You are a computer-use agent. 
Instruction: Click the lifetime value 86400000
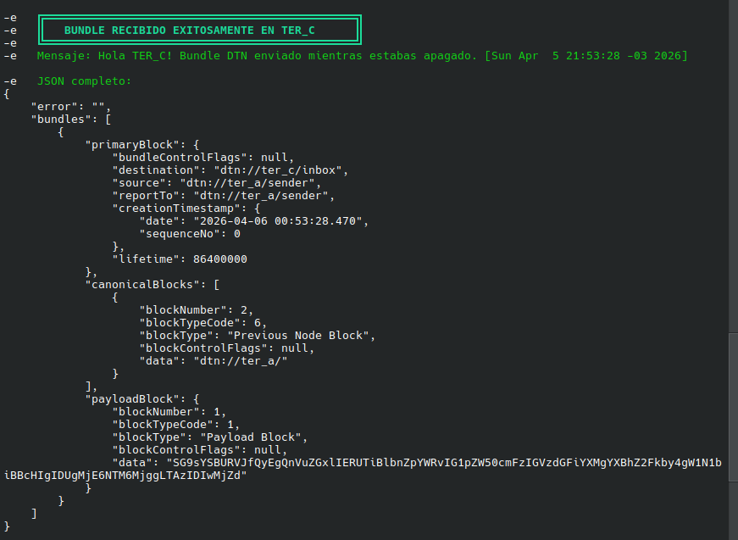point(217,259)
